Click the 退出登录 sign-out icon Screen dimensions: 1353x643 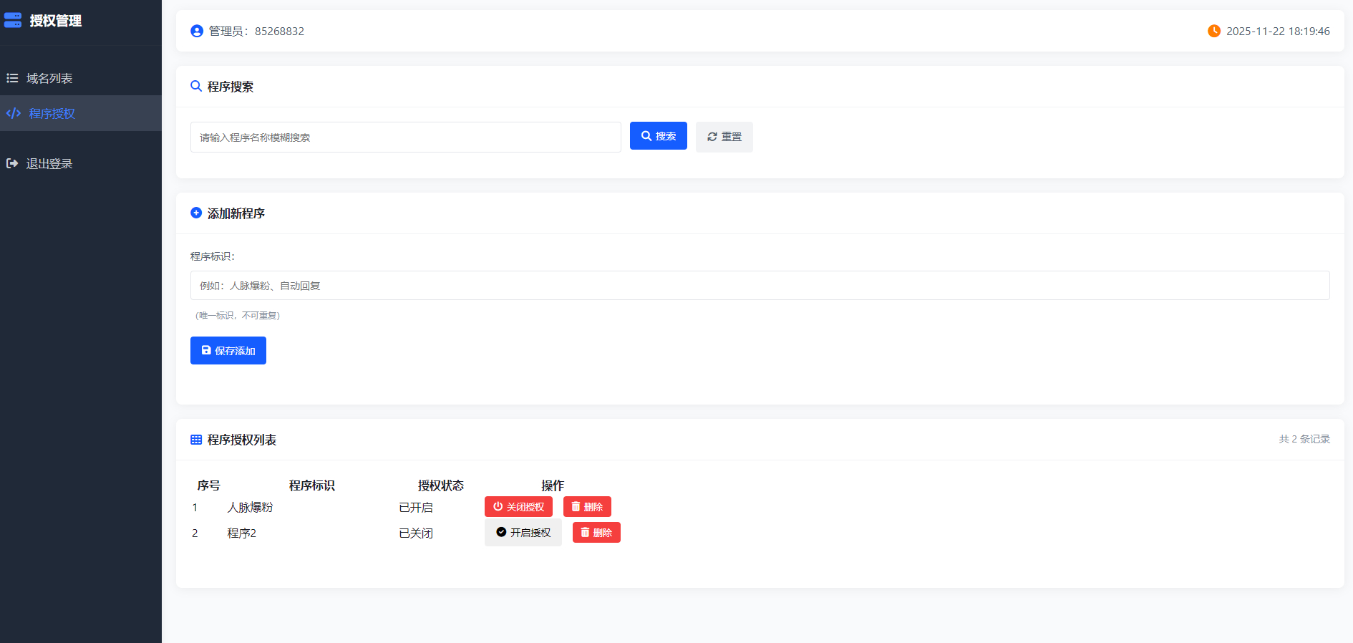pyautogui.click(x=12, y=163)
